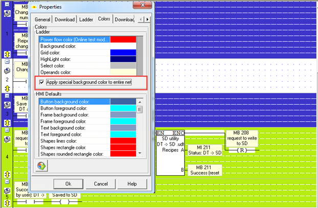Select the Grid color blue swatch
The width and height of the screenshot is (318, 208).
[x=123, y=53]
